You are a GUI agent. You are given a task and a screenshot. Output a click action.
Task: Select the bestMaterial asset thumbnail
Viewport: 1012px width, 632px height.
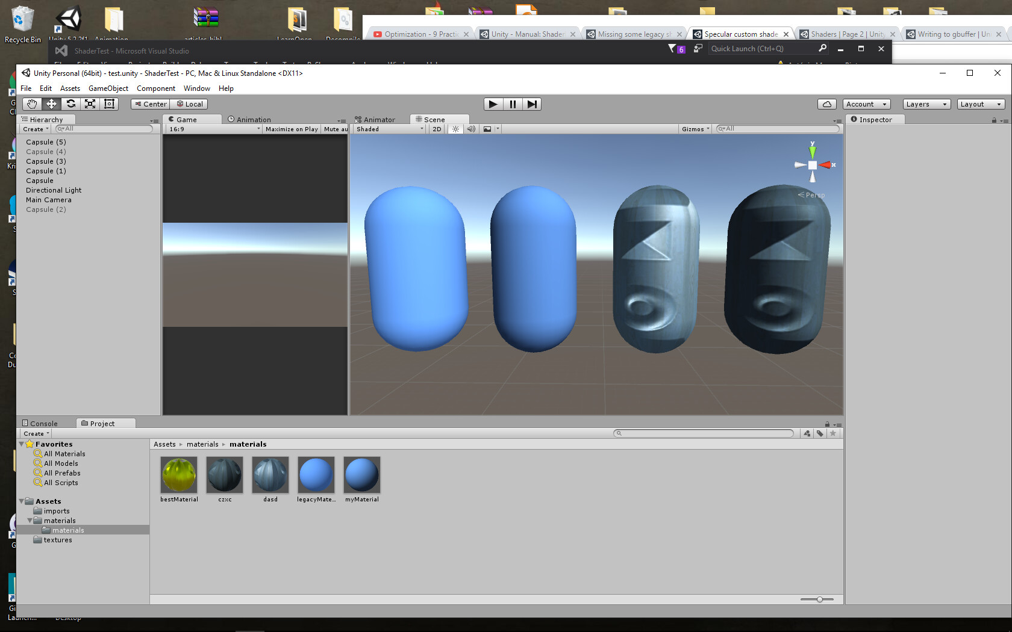click(178, 474)
